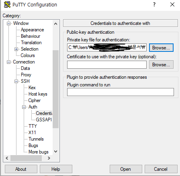Select the Auth category
Image resolution: width=180 pixels, height=176 pixels.
click(x=33, y=107)
